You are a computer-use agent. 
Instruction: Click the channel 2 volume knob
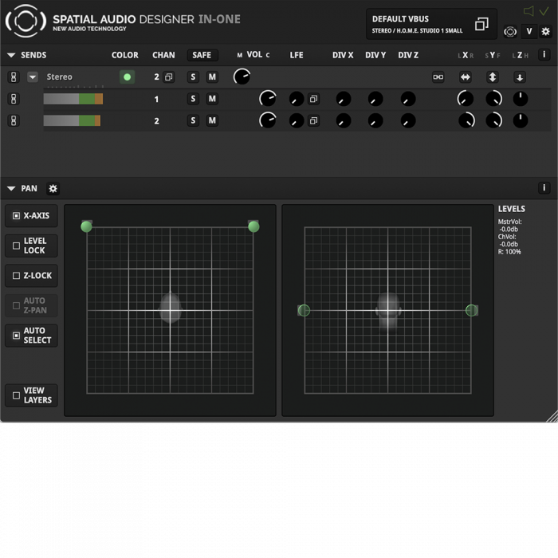[x=268, y=120]
